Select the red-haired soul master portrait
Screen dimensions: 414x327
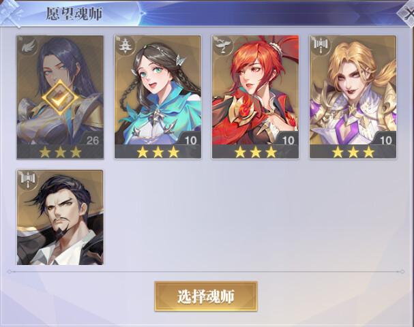(255, 90)
